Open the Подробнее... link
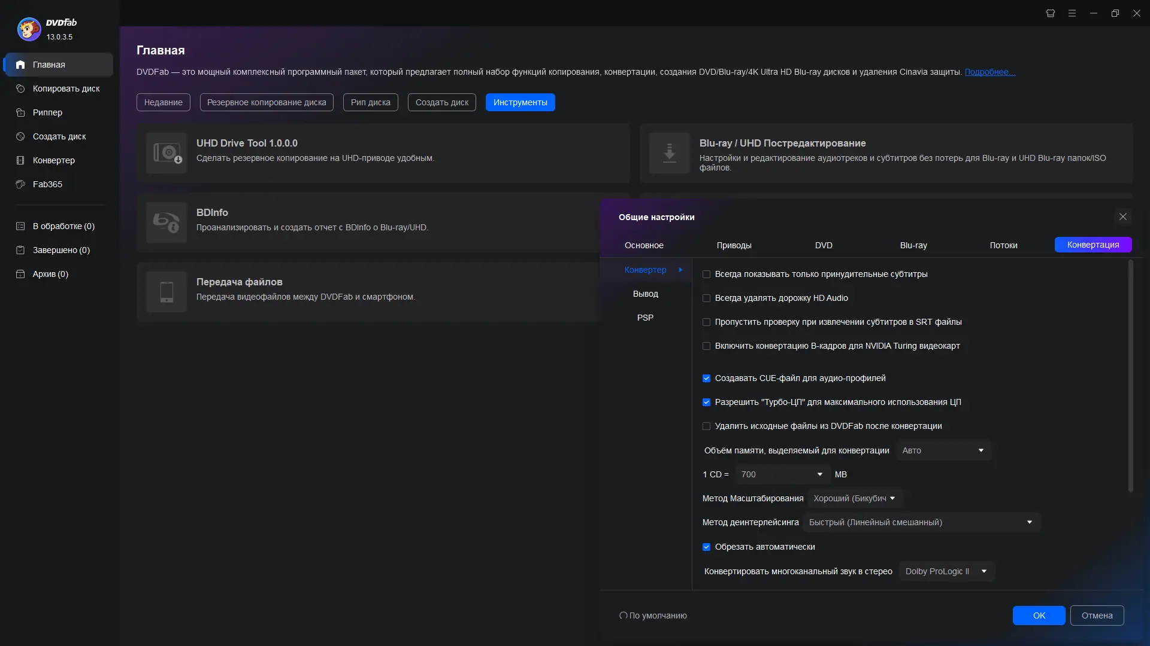Screen dimensions: 1150x646 pyautogui.click(x=989, y=72)
